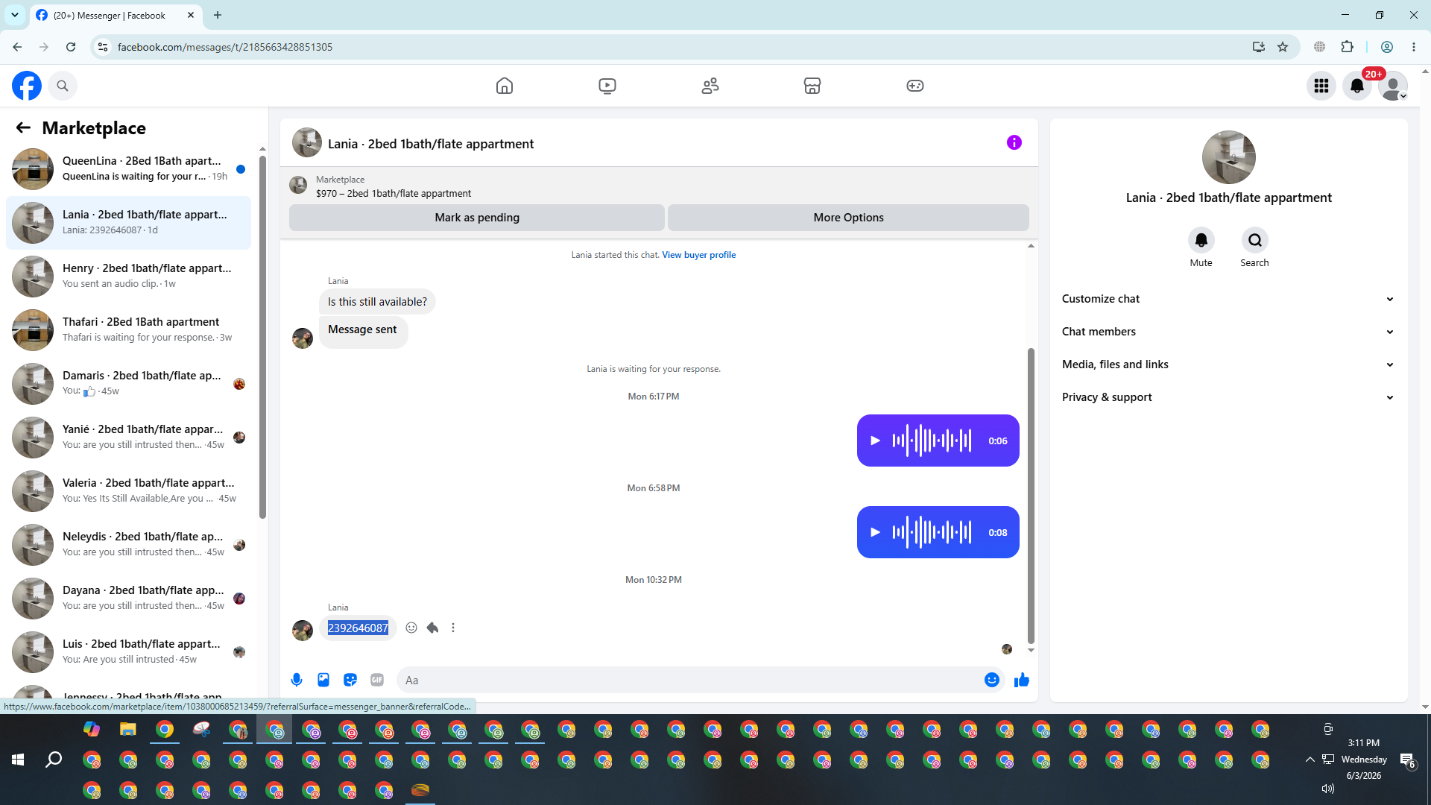Open the Facebook home logo
Screen dimensions: 1431x805
point(27,86)
